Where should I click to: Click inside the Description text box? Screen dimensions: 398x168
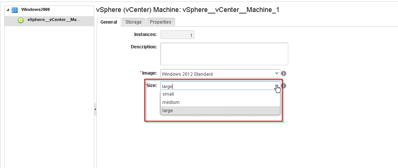coord(224,54)
